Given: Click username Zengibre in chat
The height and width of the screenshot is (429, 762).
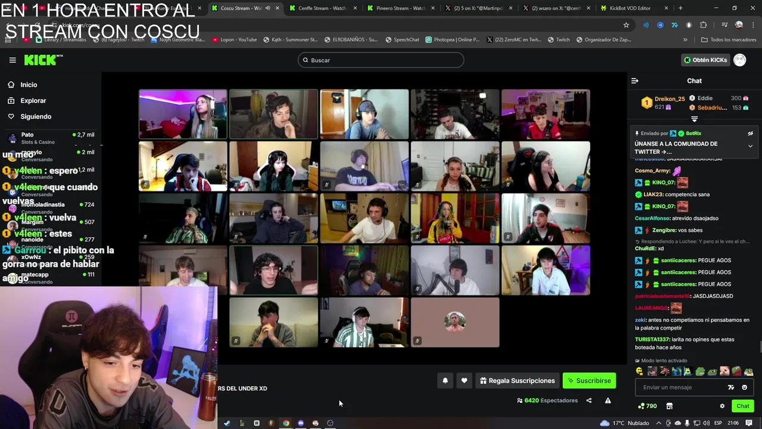Looking at the screenshot, I should click(x=664, y=230).
